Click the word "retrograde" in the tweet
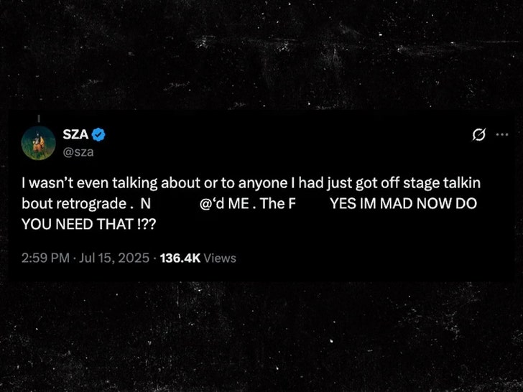523x392 pixels. point(89,204)
